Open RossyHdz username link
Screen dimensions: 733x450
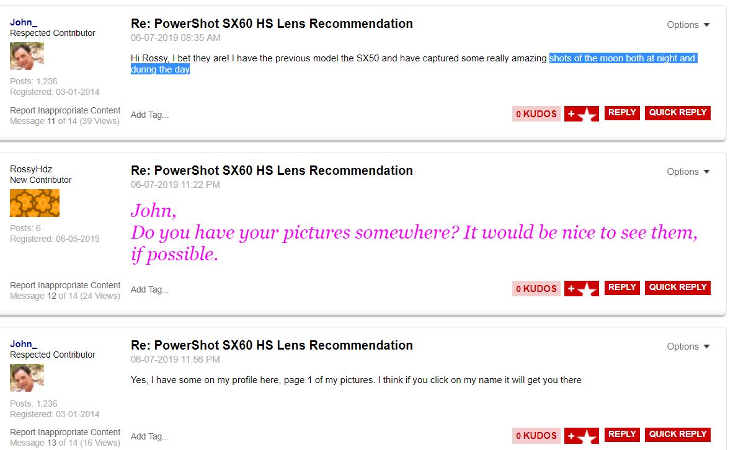31,169
